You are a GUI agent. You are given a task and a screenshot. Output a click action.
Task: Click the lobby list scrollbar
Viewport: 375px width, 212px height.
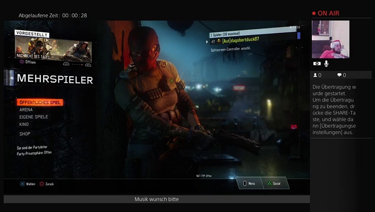pos(299,36)
